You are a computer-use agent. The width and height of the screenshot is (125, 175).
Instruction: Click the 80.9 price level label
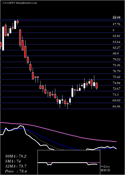point(116,53)
